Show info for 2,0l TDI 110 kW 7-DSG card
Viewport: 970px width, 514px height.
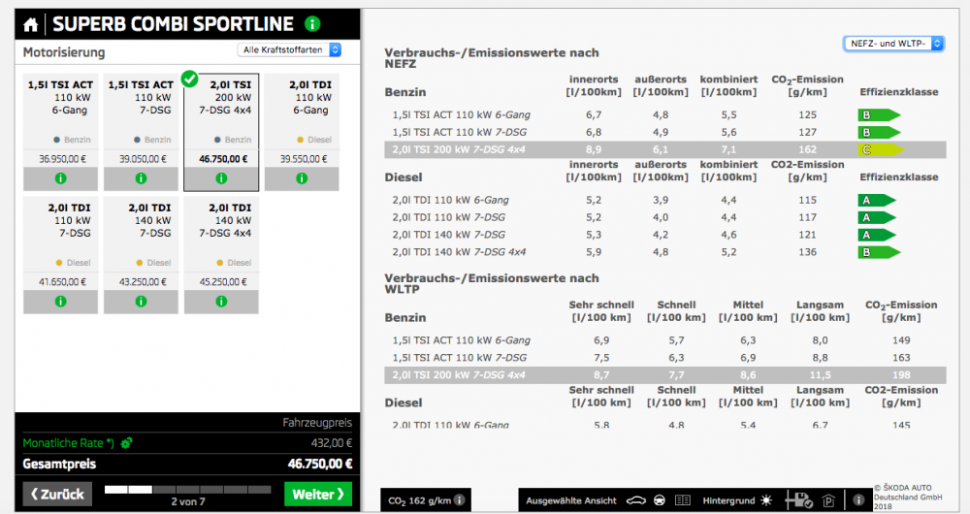(x=60, y=302)
